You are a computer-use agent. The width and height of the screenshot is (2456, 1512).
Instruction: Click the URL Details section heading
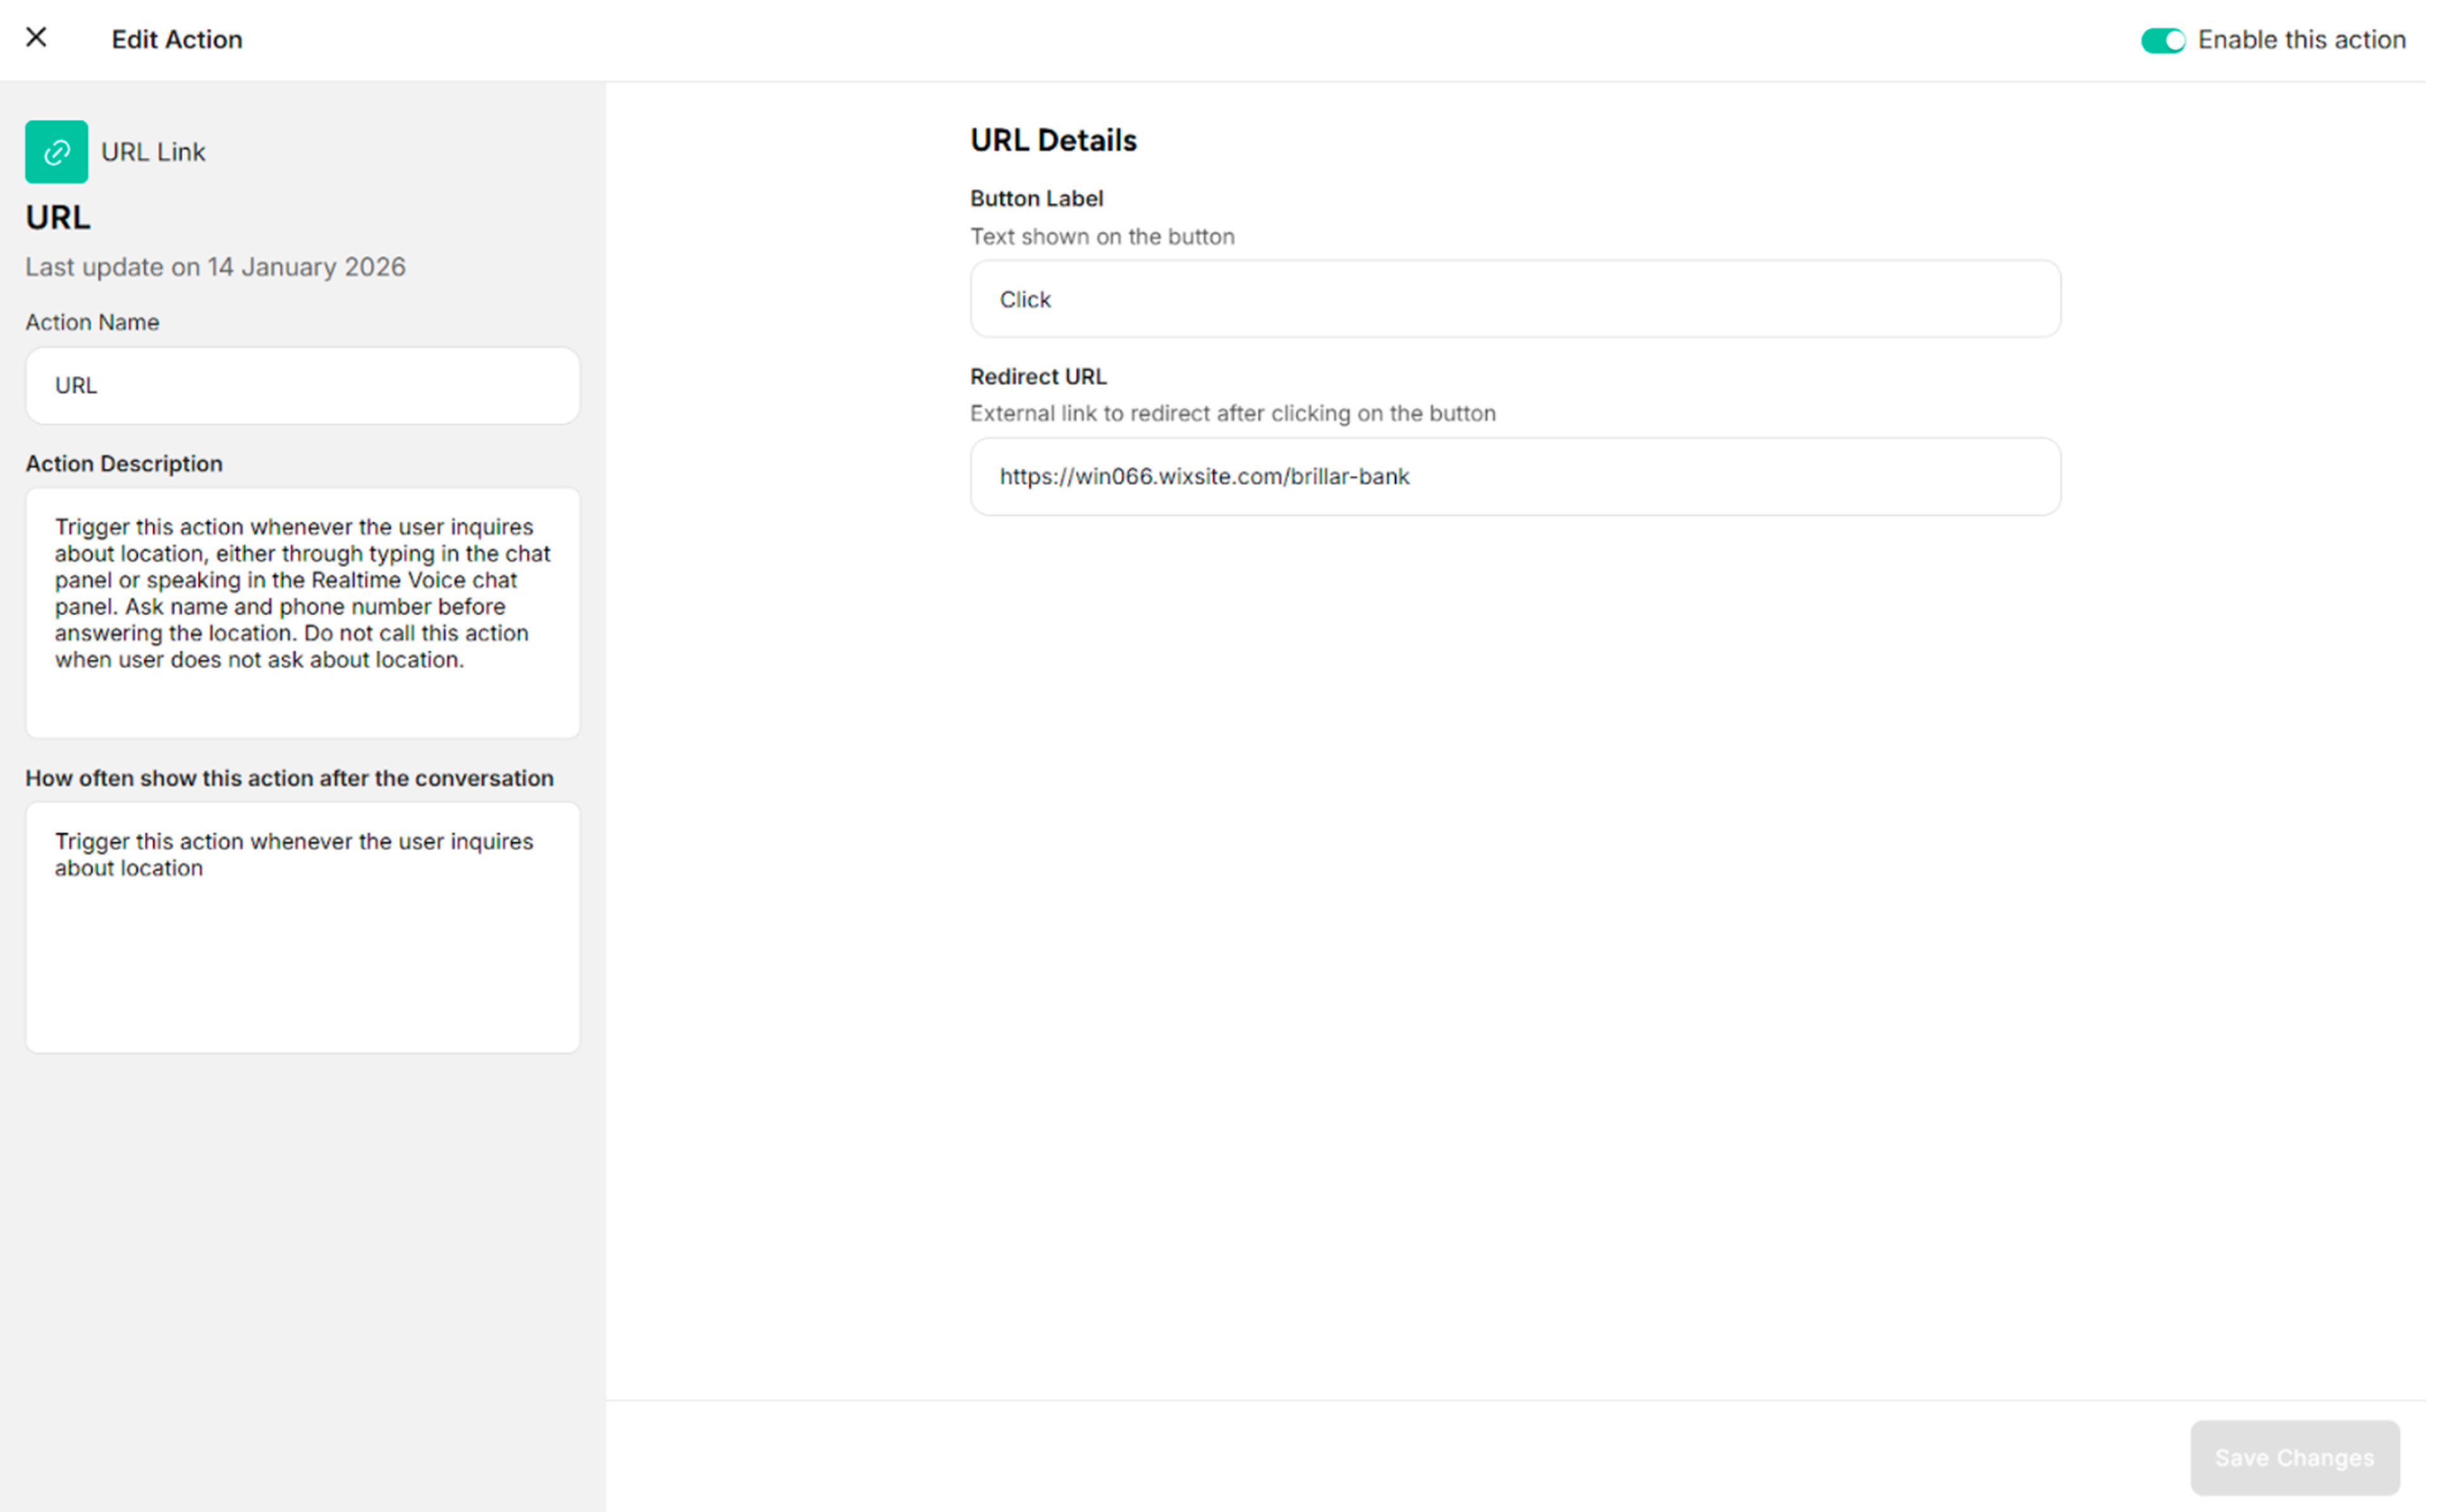(x=1052, y=140)
